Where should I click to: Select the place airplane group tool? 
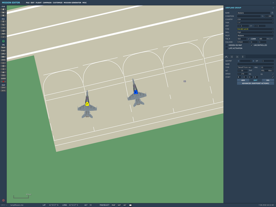tap(3, 47)
